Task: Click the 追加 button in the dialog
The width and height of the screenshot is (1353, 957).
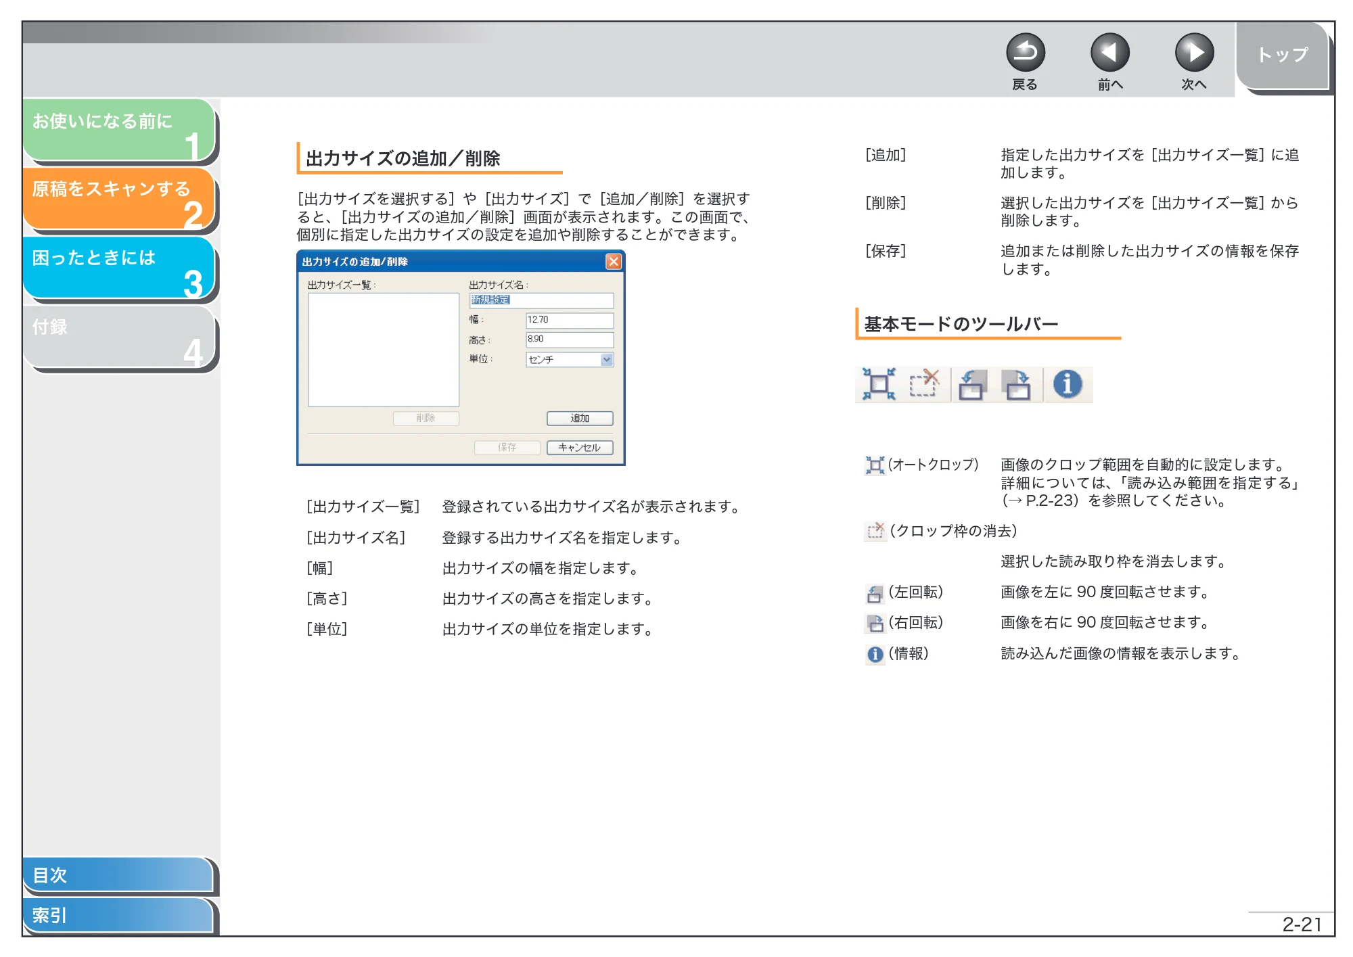Action: [580, 419]
